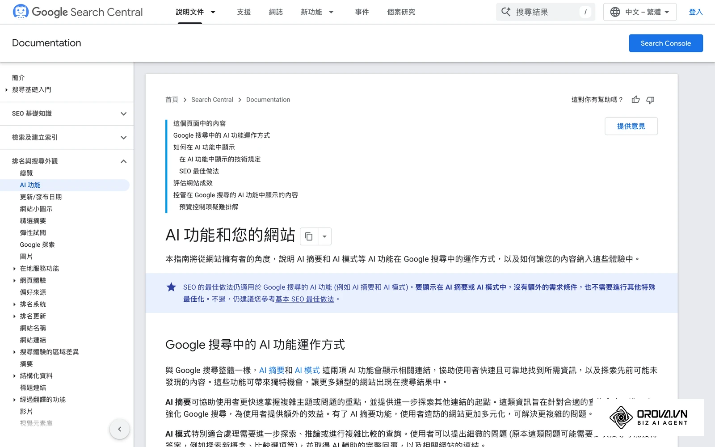The height and width of the screenshot is (447, 715).
Task: Open the AI 摘要 inline link
Action: coord(272,370)
